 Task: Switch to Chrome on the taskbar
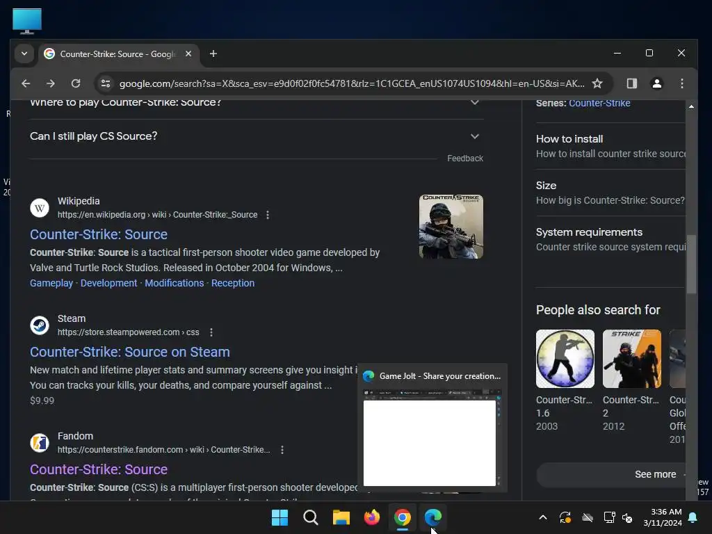(x=403, y=517)
